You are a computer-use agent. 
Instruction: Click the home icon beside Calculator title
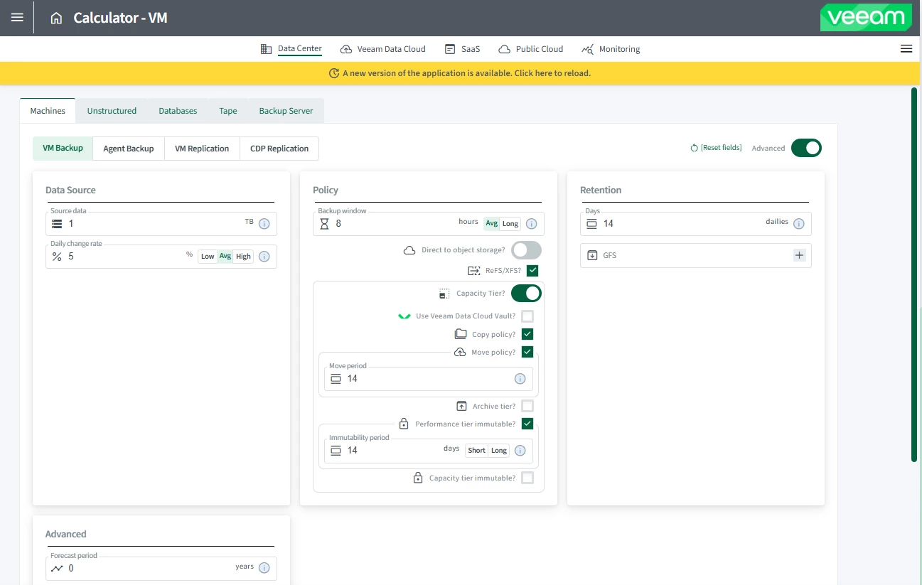point(56,18)
